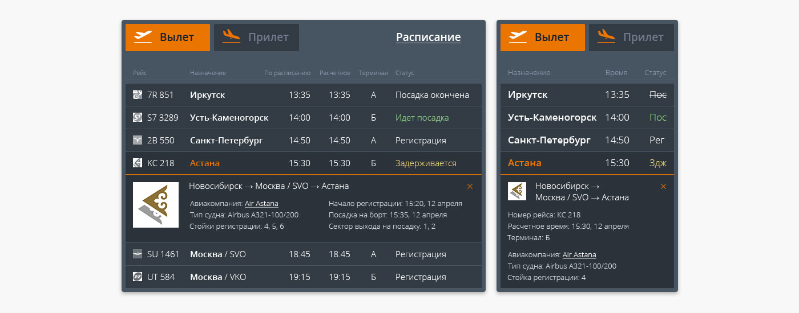The height and width of the screenshot is (313, 799).
Task: Switch to Прилет tab in wide widget
Action: (x=256, y=38)
